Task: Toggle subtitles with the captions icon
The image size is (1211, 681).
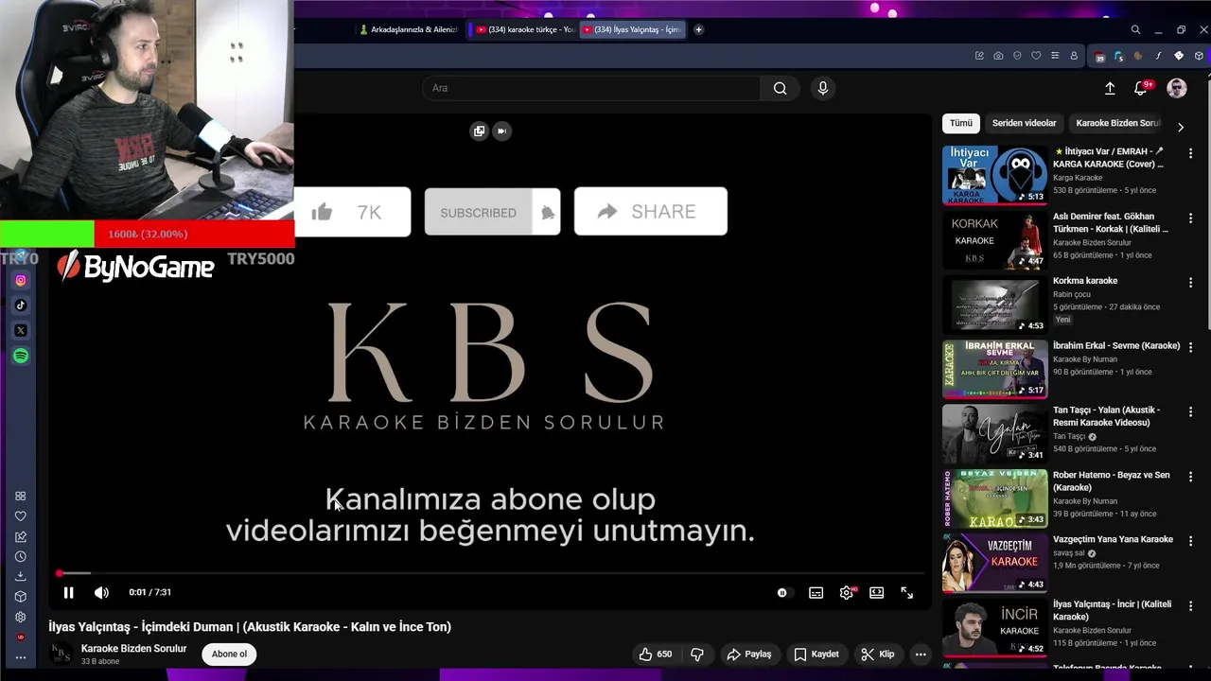Action: (816, 593)
